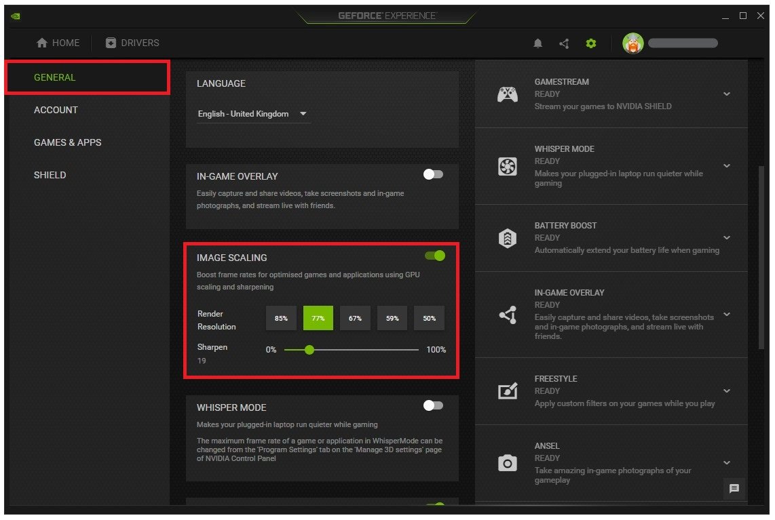Screen dimensions: 775x520
Task: Switch to the Drivers tab
Action: click(x=132, y=43)
